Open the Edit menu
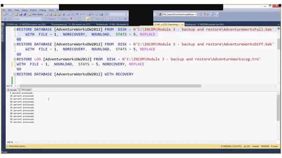The image size is (282, 158). [10, 10]
